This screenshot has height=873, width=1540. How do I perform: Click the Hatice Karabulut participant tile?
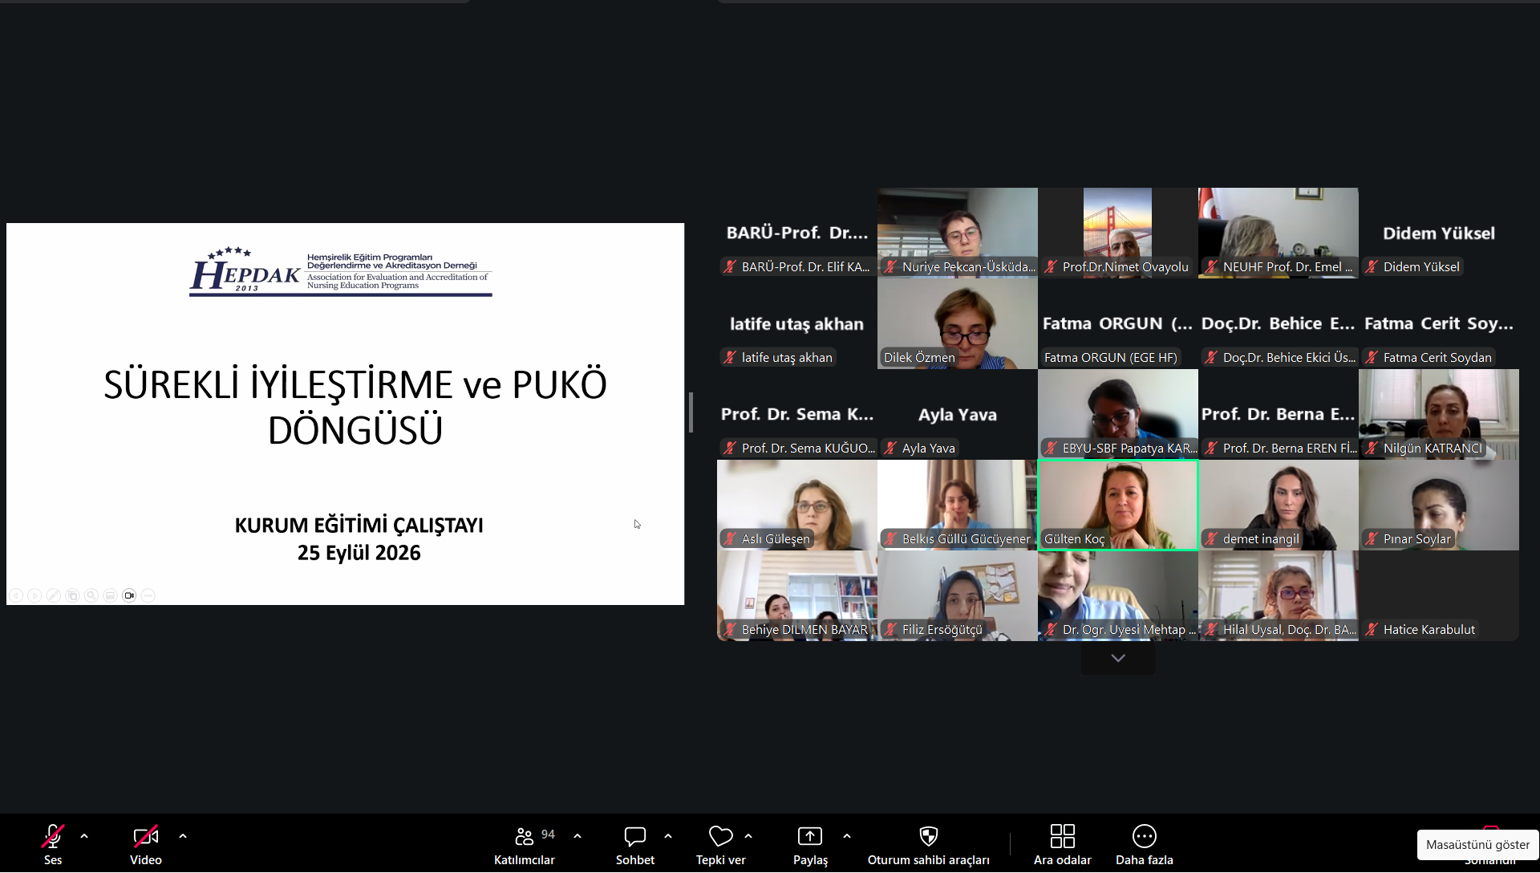(x=1439, y=595)
